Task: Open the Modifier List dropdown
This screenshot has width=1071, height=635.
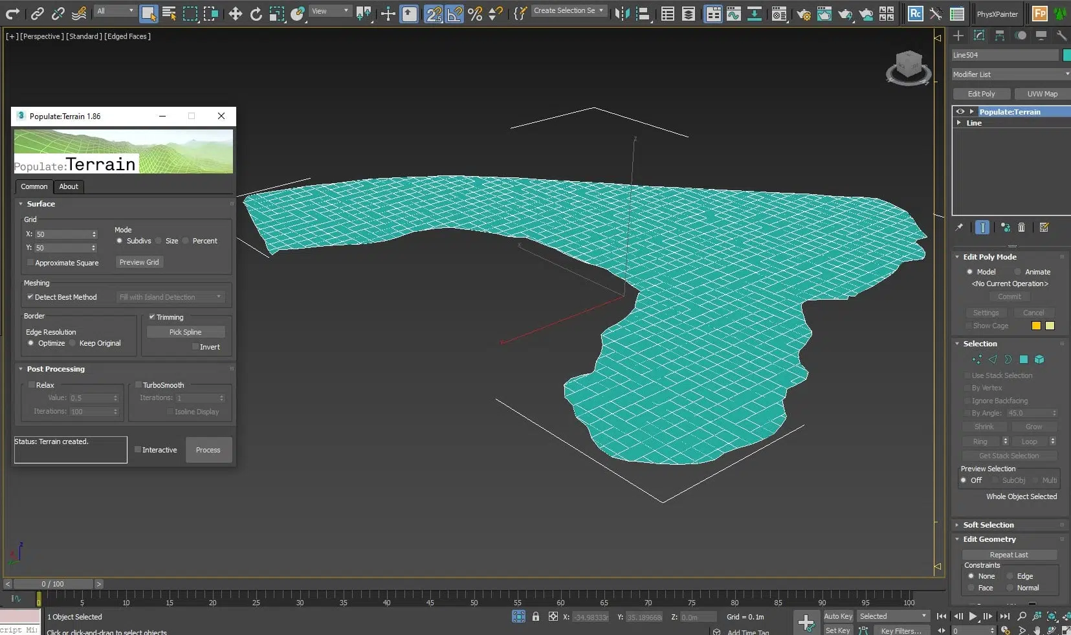Action: click(x=1010, y=74)
